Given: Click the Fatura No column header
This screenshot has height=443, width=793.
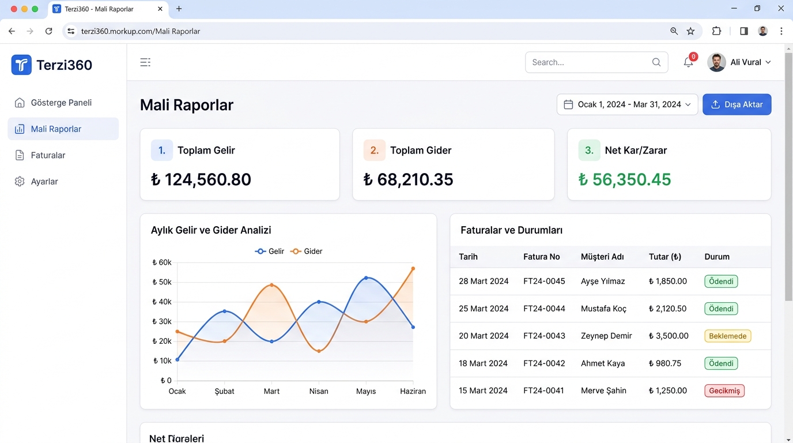Looking at the screenshot, I should [542, 257].
